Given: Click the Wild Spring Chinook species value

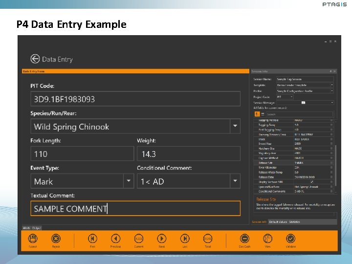Looking at the screenshot, I should click(x=71, y=127).
